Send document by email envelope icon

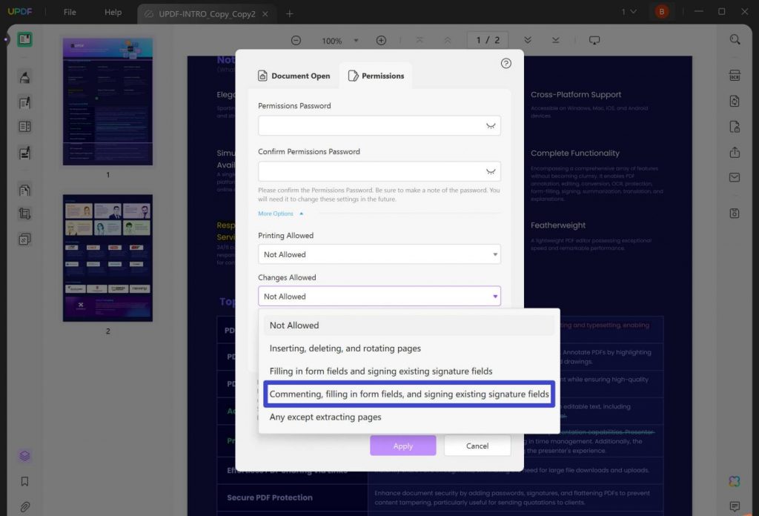735,177
